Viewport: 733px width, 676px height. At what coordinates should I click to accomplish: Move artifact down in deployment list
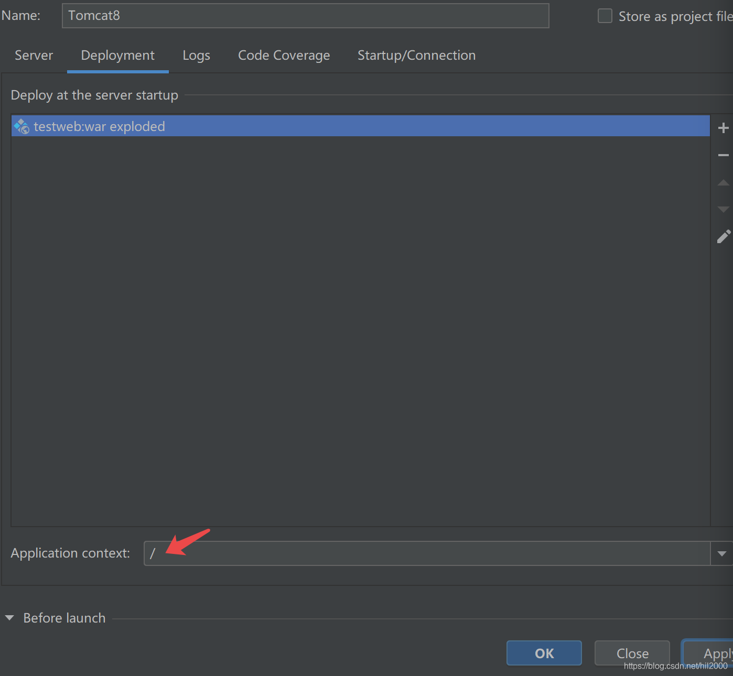(723, 209)
